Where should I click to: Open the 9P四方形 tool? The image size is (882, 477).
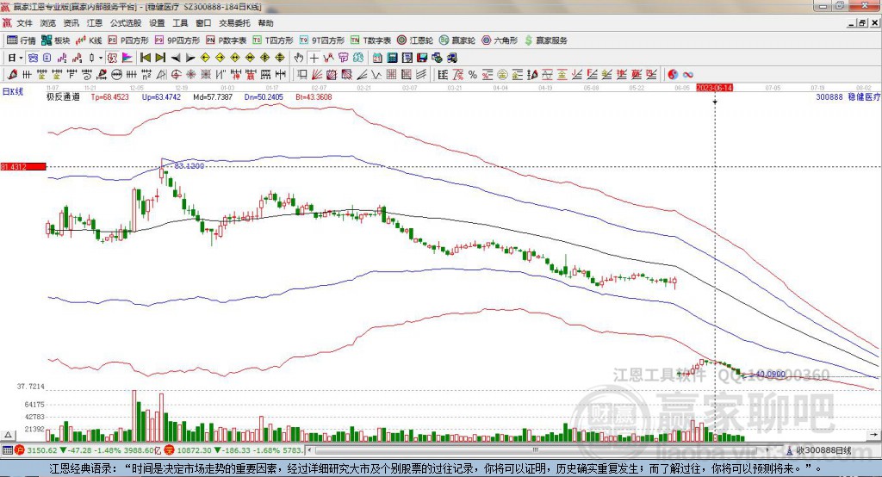coord(177,40)
